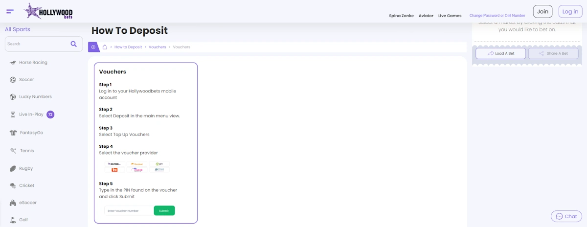Click the 72 live events badge
Image resolution: width=587 pixels, height=227 pixels.
click(50, 114)
